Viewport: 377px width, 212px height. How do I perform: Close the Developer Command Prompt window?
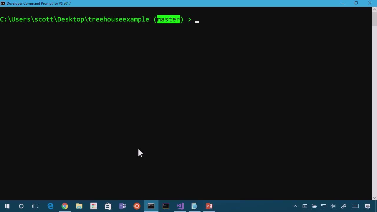(370, 3)
